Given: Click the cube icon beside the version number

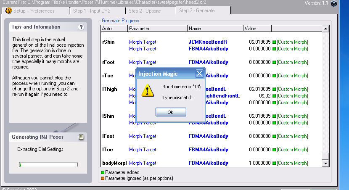Looking at the screenshot, I should click(x=333, y=4).
